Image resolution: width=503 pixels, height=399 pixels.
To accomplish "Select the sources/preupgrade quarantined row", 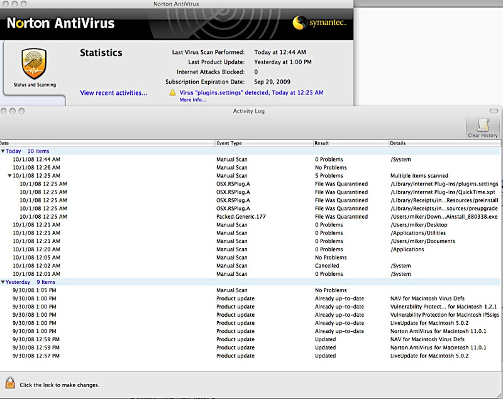I will click(250, 209).
